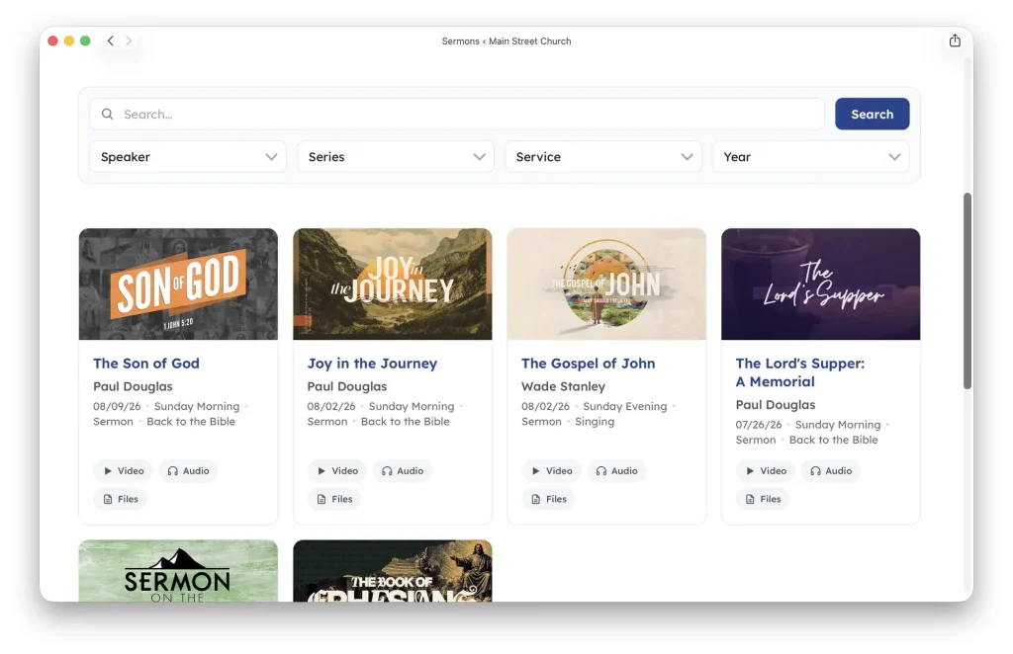
Task: Click the Joy in the Journey thumbnail
Action: click(x=392, y=284)
